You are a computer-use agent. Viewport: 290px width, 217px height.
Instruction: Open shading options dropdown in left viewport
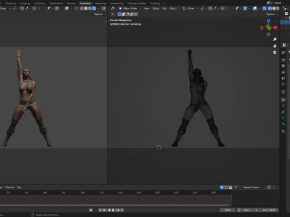click(x=98, y=8)
